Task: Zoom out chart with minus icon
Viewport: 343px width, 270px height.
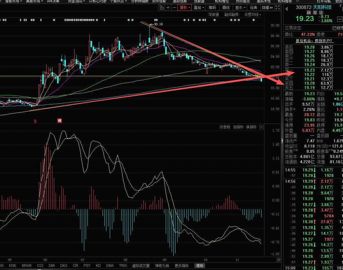Action: 174,8
